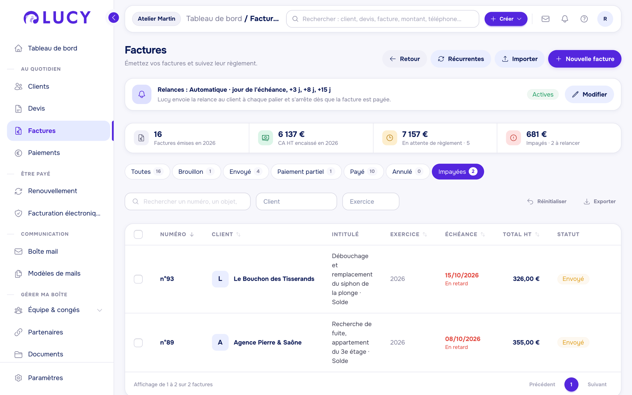Select all invoices with header checkbox
632x395 pixels.
point(138,234)
